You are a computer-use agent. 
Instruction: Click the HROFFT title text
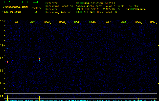coord(16,2)
